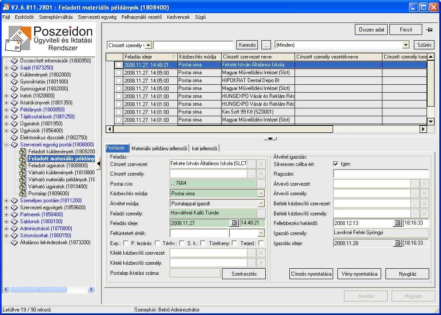Viewport: 441px width, 315px height.
Task: Click Feladott küldemények document icon
Action: [x=23, y=152]
